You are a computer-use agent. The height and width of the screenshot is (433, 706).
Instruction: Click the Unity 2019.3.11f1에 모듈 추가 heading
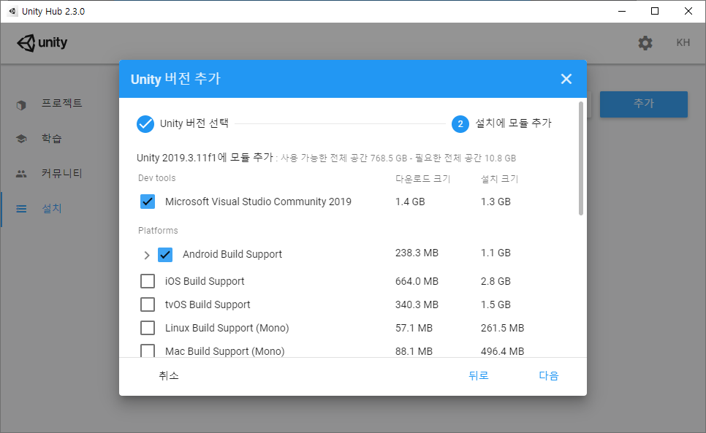tap(205, 158)
